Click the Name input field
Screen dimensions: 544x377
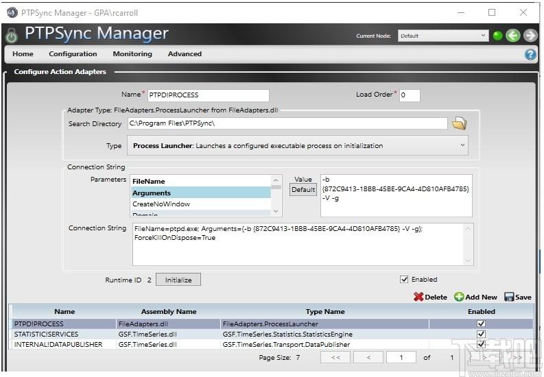point(208,95)
